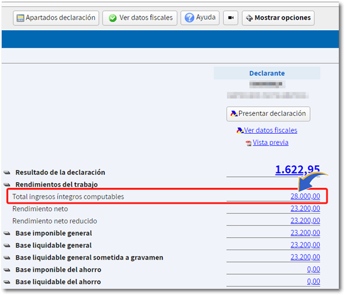Click the video camera icon button
The width and height of the screenshot is (345, 295).
[x=230, y=18]
